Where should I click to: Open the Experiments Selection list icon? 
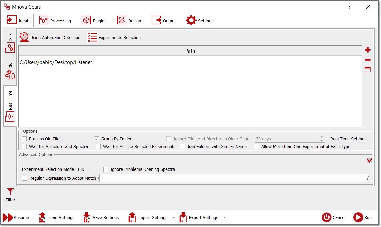point(92,38)
